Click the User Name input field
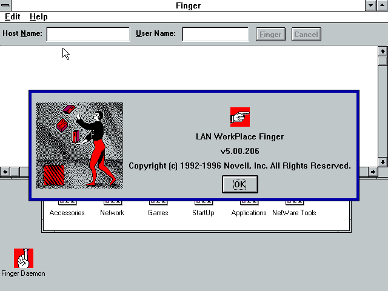This screenshot has height=291, width=388. [x=215, y=34]
